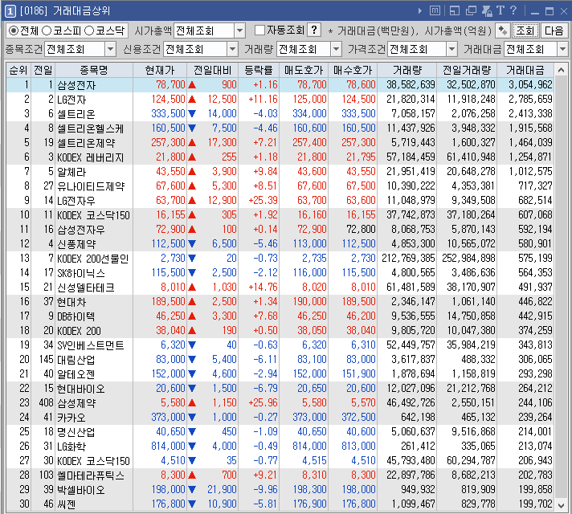This screenshot has height=514, width=572.
Task: Select the LG화학 stock name
Action: (71, 447)
